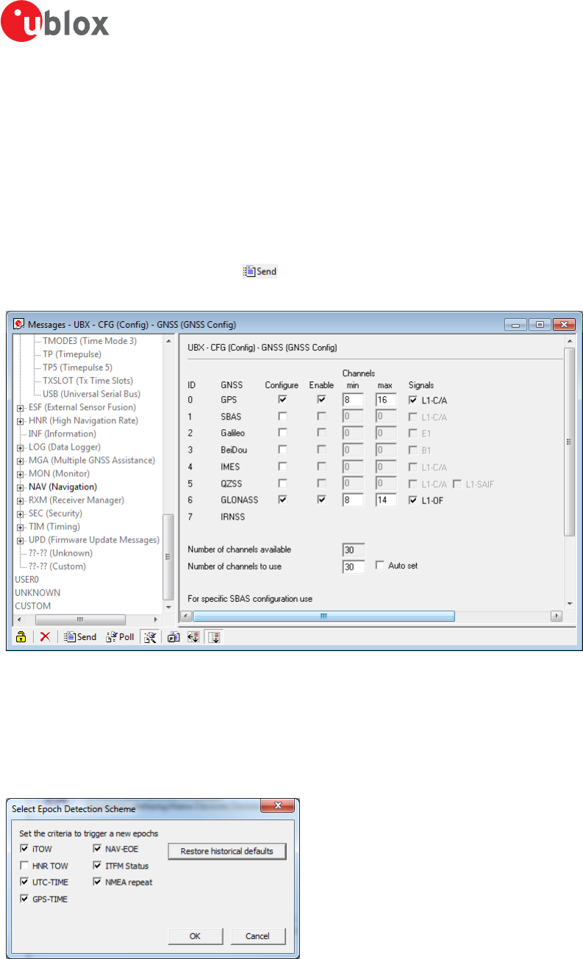Viewport: 583px width, 959px height.
Task: Select TMODE3 (Time Mode 3) in the tree
Action: (90, 341)
